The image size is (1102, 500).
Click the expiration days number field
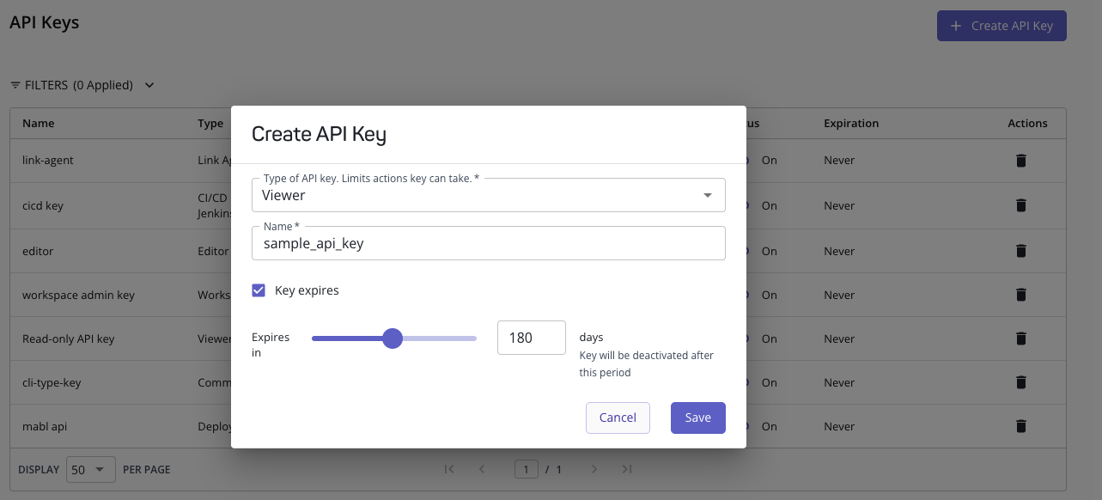pos(531,338)
